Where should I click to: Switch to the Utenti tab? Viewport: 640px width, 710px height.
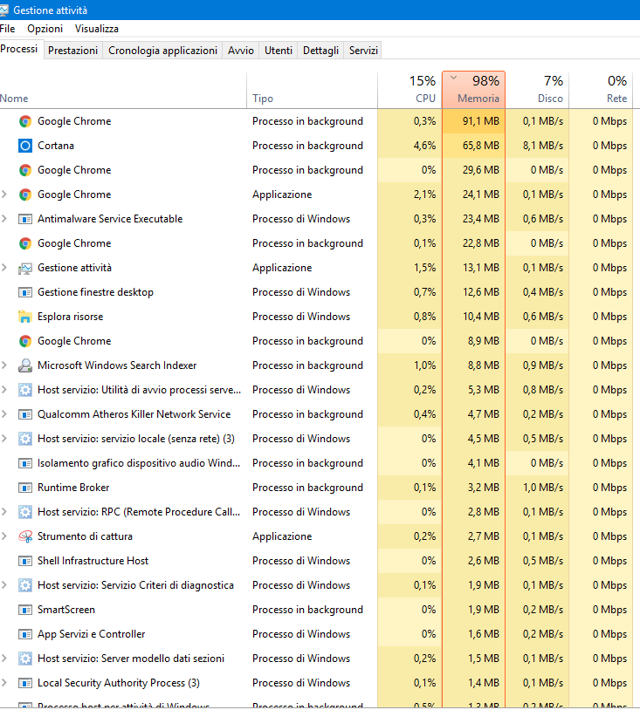[279, 51]
